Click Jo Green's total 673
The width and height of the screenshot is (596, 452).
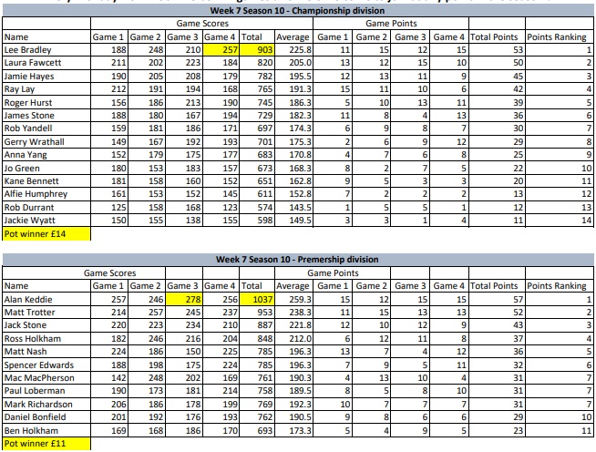pyautogui.click(x=257, y=168)
